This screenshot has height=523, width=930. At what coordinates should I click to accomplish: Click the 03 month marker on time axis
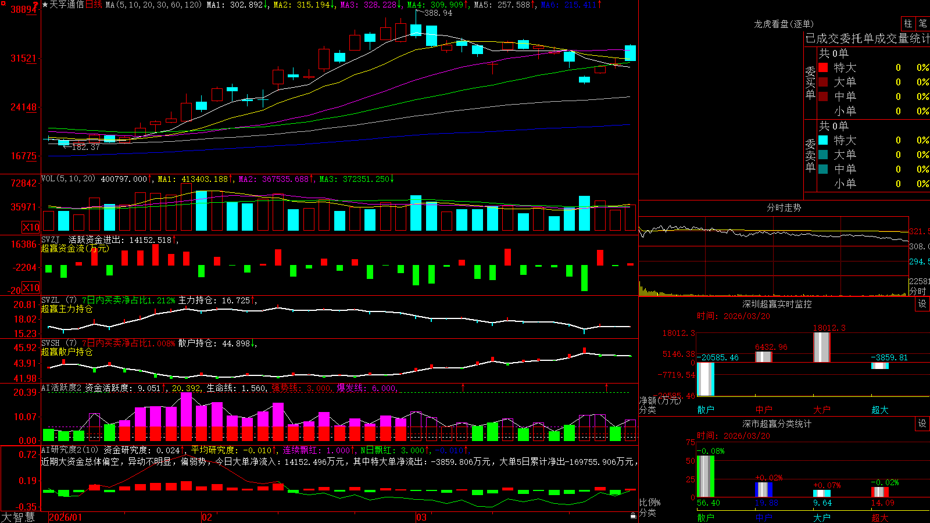pos(421,517)
